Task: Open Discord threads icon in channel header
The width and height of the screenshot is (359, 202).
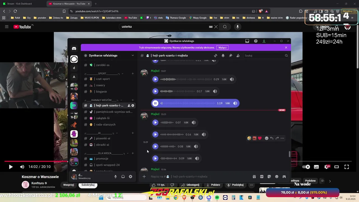Action: 215,56
